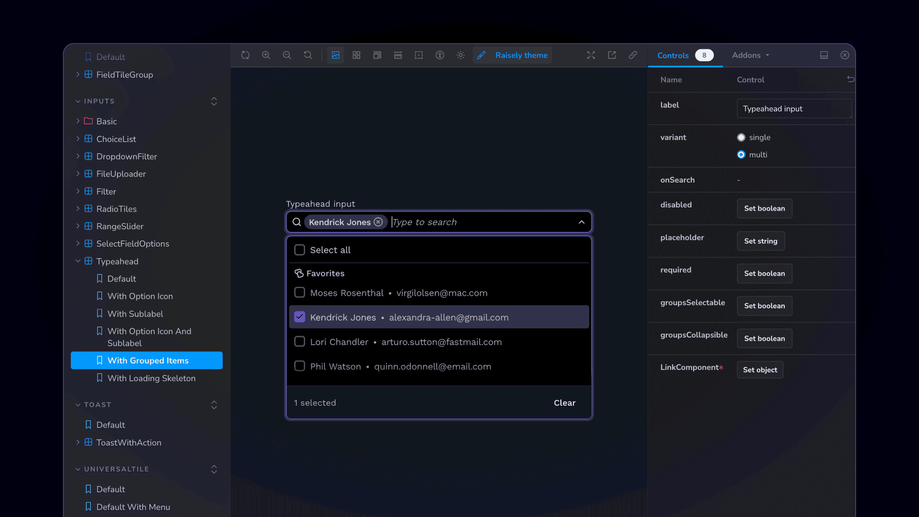The width and height of the screenshot is (919, 517).
Task: Switch to the Controls tab
Action: point(685,55)
